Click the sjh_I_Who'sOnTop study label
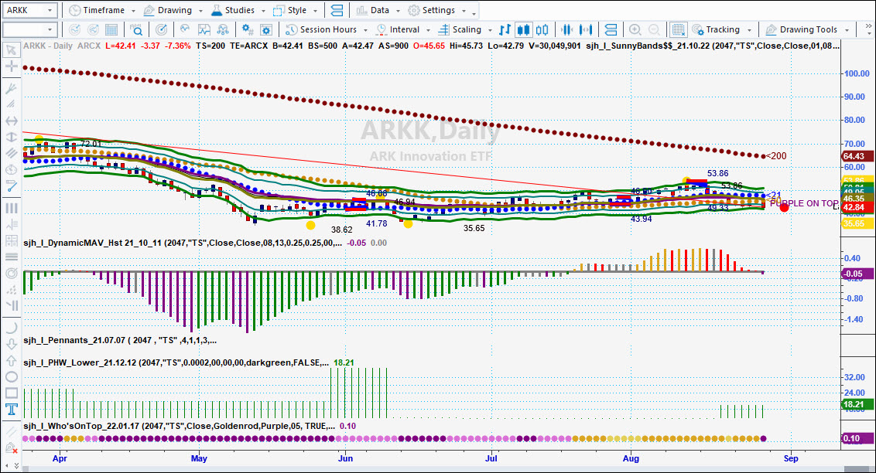 (179, 426)
